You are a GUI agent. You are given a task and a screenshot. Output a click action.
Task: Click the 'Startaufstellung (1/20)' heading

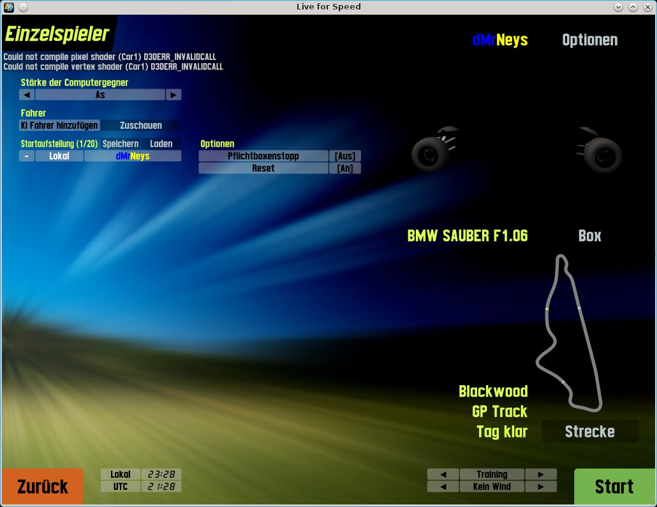[59, 143]
